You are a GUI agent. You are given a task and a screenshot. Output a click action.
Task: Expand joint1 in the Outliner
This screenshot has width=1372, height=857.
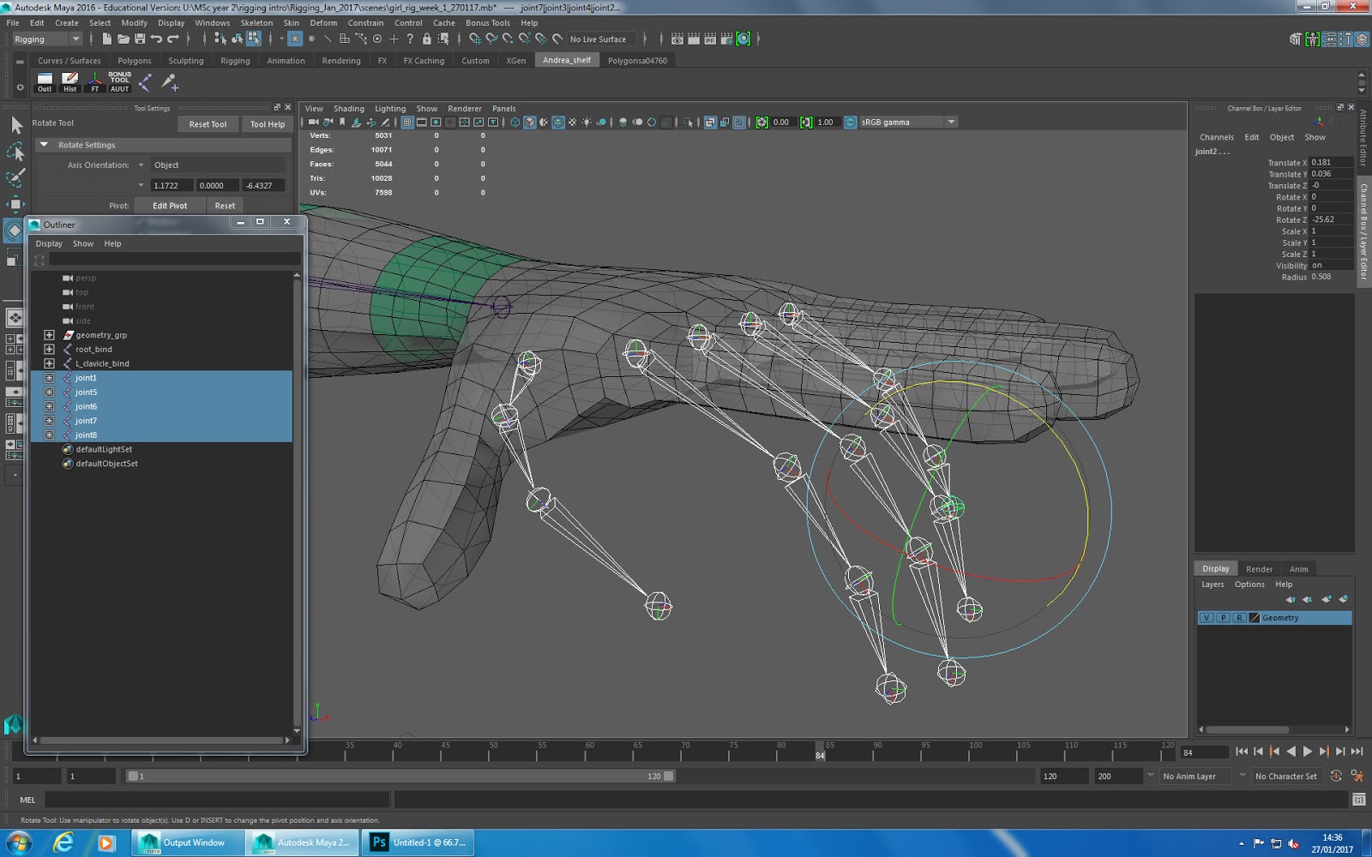coord(49,377)
